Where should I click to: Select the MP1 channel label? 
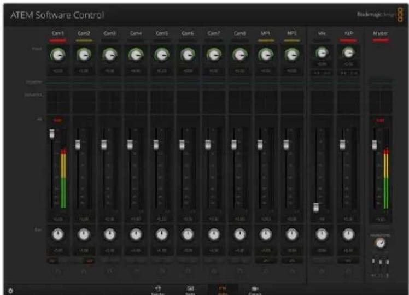266,33
